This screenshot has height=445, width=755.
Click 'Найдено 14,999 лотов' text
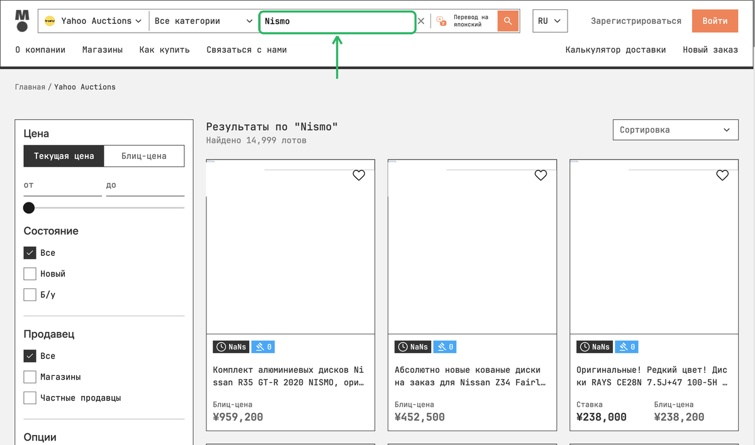click(x=256, y=140)
